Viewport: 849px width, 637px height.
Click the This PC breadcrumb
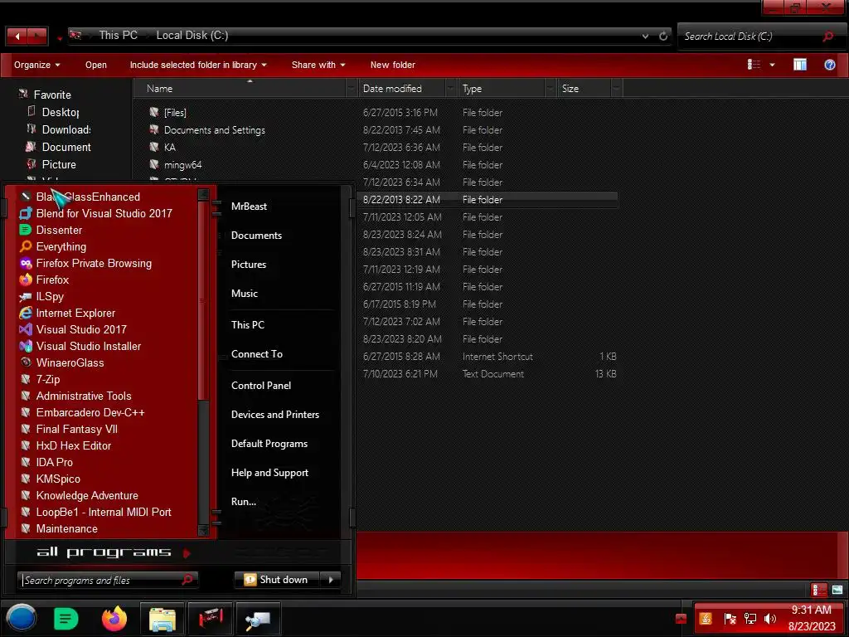click(x=118, y=35)
